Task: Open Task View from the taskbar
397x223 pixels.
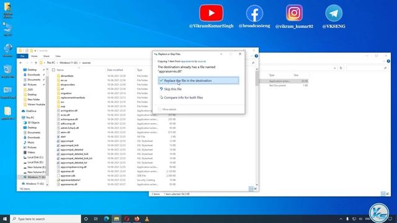Action: click(x=96, y=219)
